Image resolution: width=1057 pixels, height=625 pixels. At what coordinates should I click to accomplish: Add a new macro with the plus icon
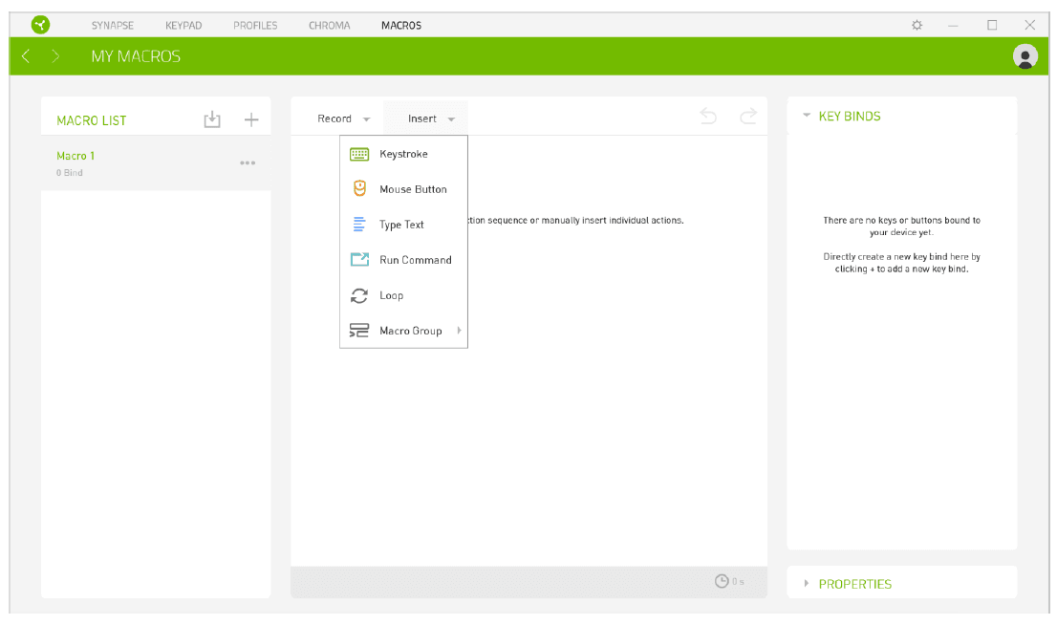click(x=251, y=119)
